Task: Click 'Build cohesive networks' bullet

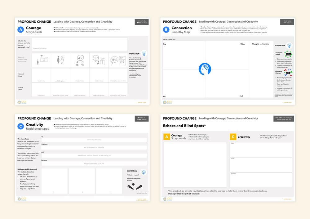Action: point(284,59)
